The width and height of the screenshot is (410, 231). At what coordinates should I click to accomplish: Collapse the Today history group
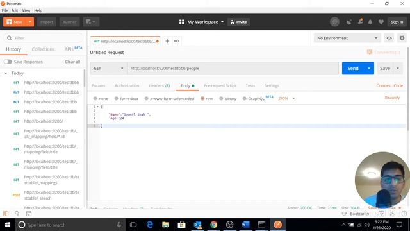point(6,73)
